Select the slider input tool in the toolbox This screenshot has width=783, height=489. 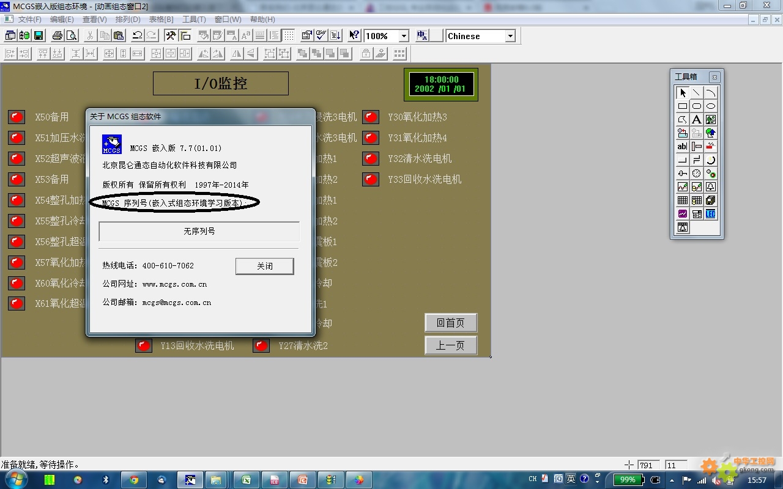tap(683, 174)
